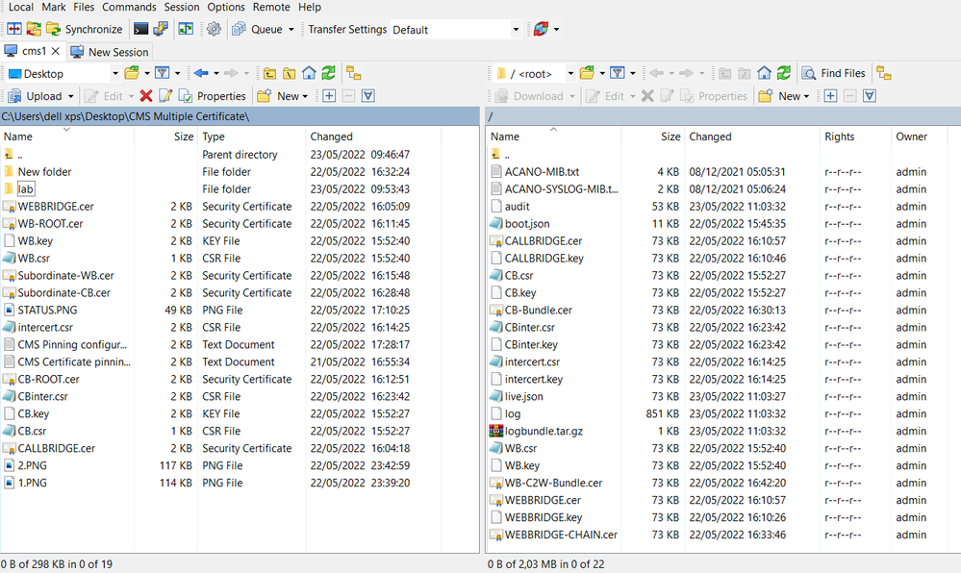Select boot.json in the remote panel
The width and height of the screenshot is (961, 573).
pos(527,224)
